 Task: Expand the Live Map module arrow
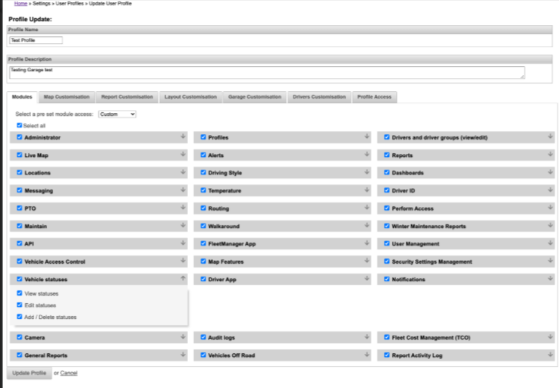pos(183,155)
